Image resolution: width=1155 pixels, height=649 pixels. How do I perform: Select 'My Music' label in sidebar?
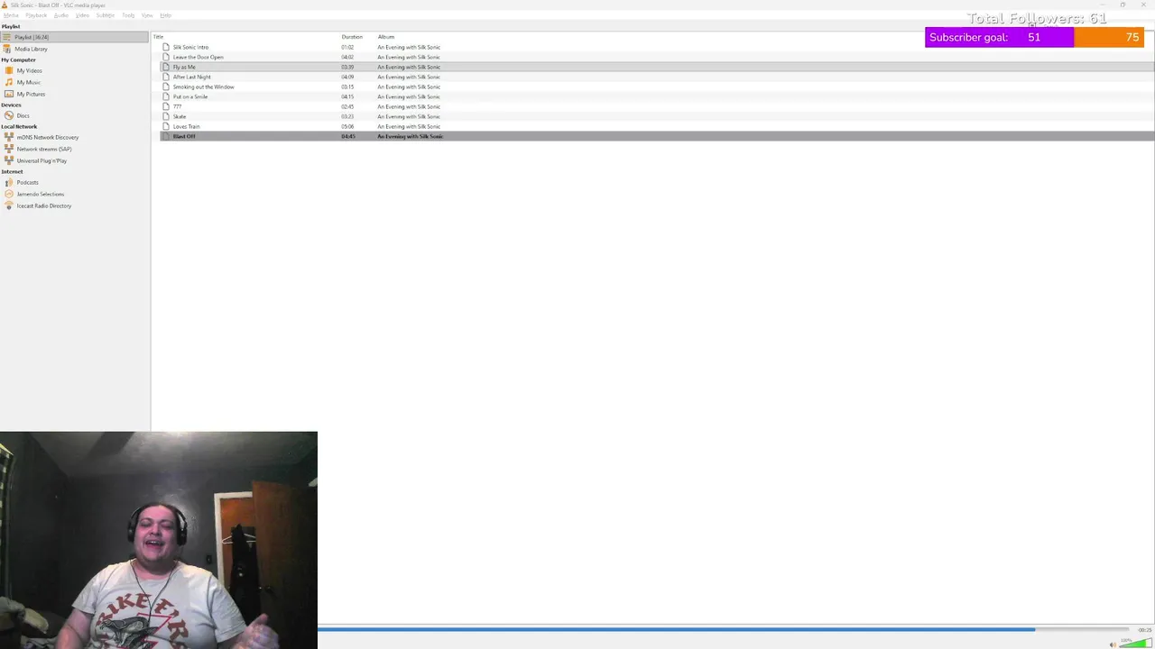pos(29,82)
